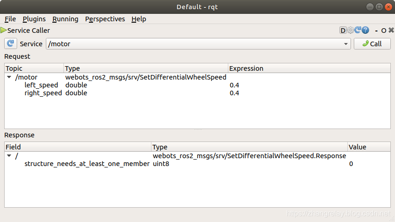The height and width of the screenshot is (222, 395).
Task: Reload the Service Caller plugin
Action: click(357, 30)
